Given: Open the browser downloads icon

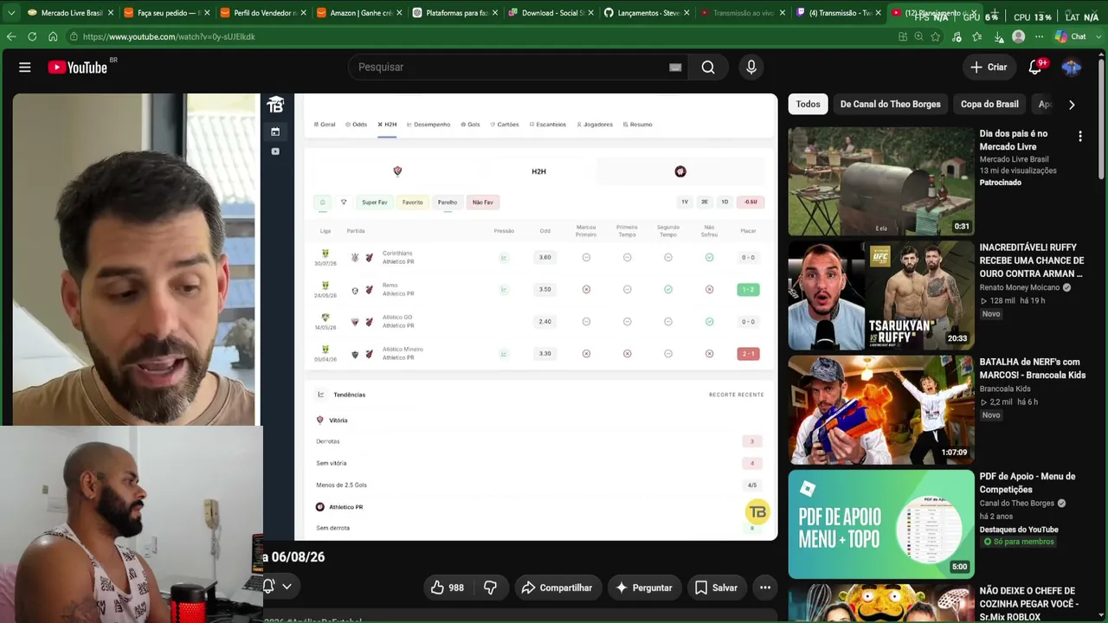Looking at the screenshot, I should coord(998,36).
